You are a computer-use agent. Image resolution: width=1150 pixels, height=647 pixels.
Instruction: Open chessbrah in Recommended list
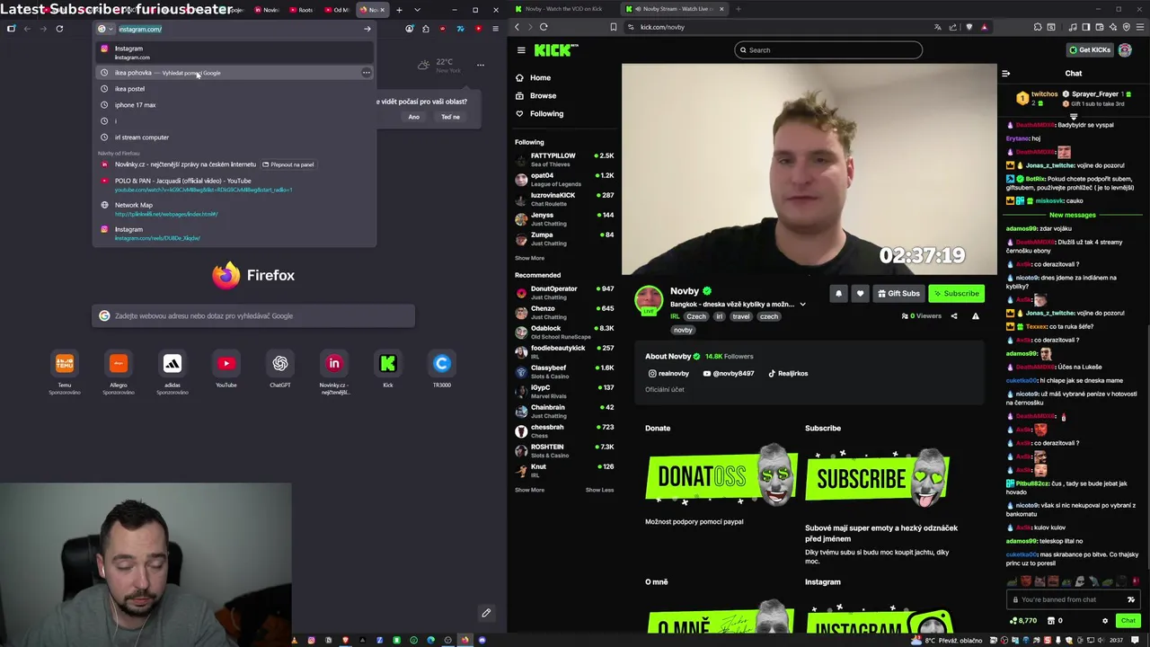(564, 430)
